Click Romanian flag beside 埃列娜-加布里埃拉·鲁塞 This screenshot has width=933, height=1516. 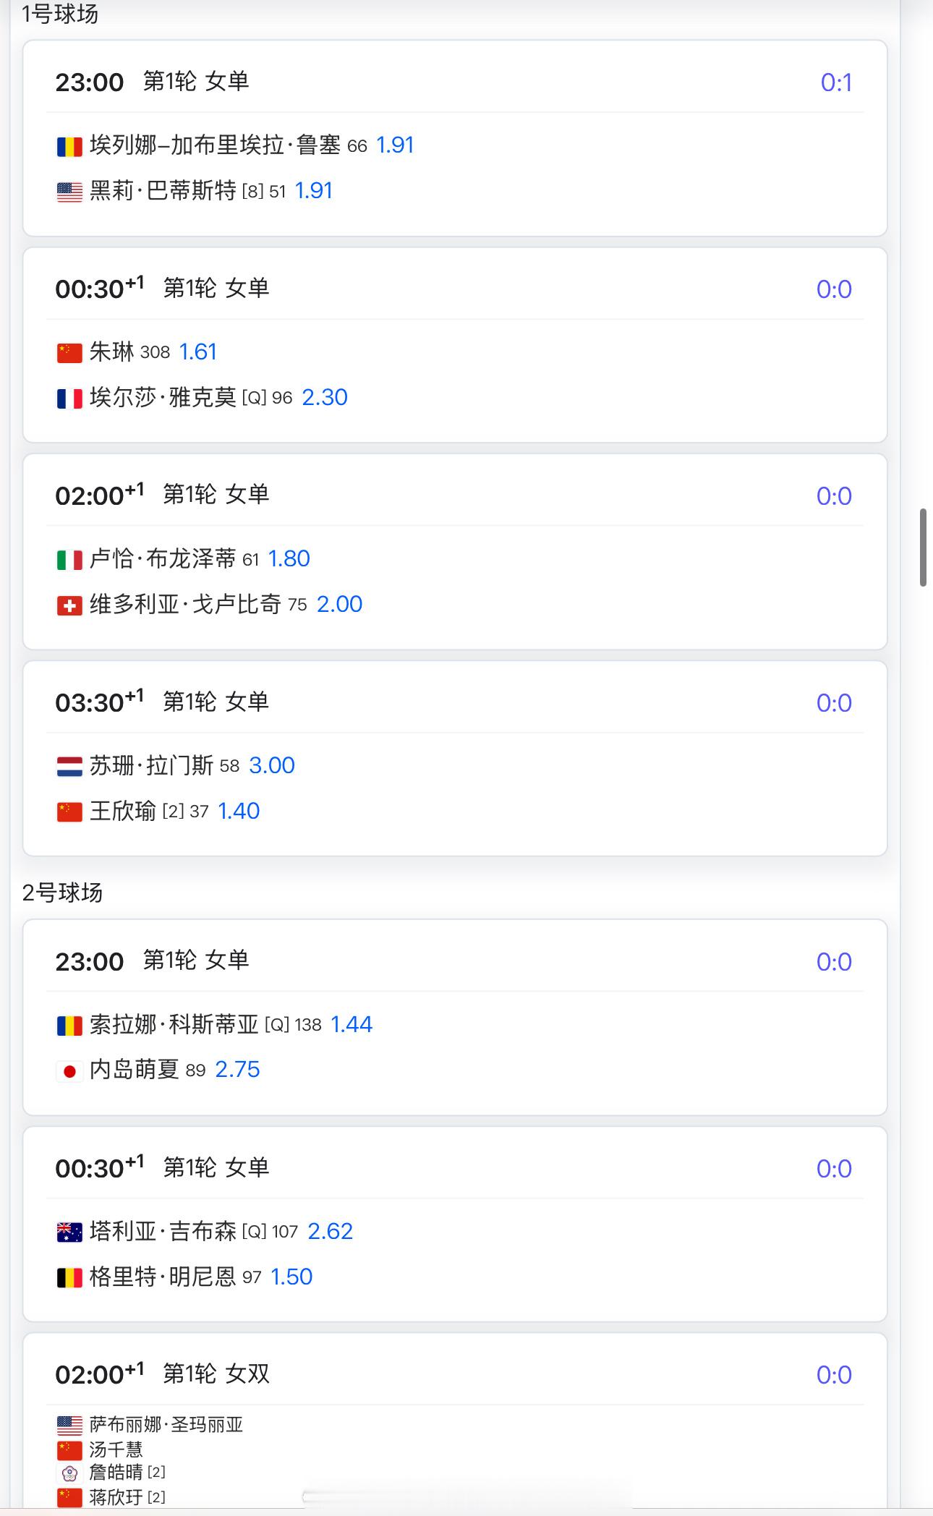pyautogui.click(x=69, y=147)
